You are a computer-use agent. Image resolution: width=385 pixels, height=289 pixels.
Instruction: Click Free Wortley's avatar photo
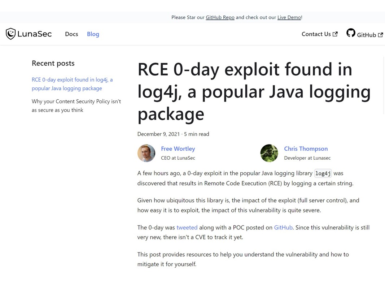click(x=146, y=153)
